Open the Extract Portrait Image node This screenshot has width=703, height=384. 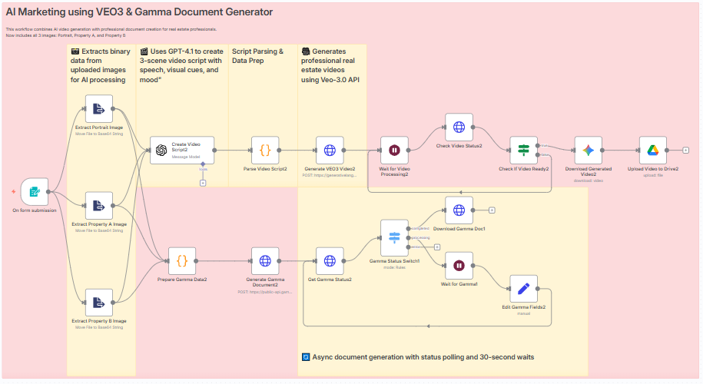coord(99,108)
